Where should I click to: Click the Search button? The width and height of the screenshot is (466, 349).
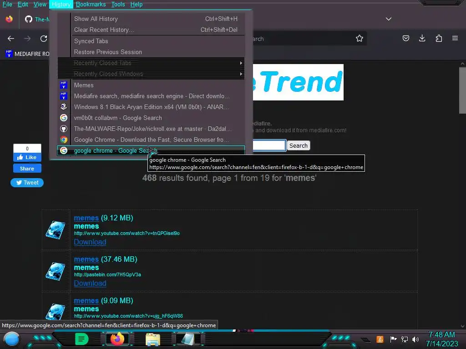[x=299, y=145]
